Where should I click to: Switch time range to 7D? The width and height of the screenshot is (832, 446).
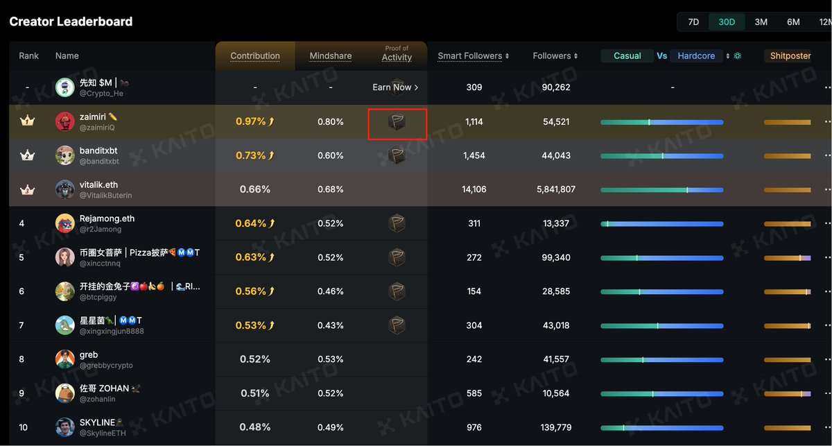pyautogui.click(x=693, y=22)
